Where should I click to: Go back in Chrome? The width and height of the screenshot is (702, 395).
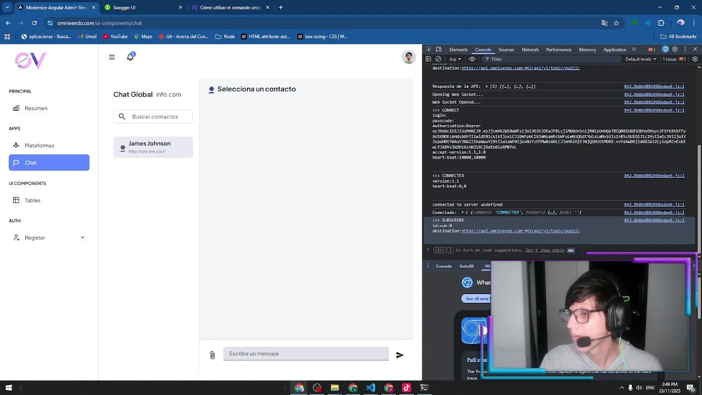click(x=8, y=23)
